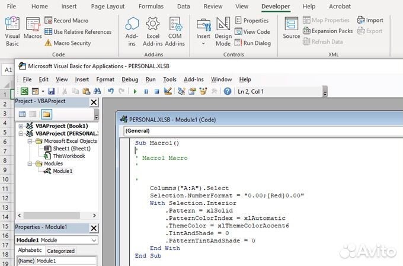The height and width of the screenshot is (266, 403).
Task: Open XML Source pane
Action: tap(292, 28)
